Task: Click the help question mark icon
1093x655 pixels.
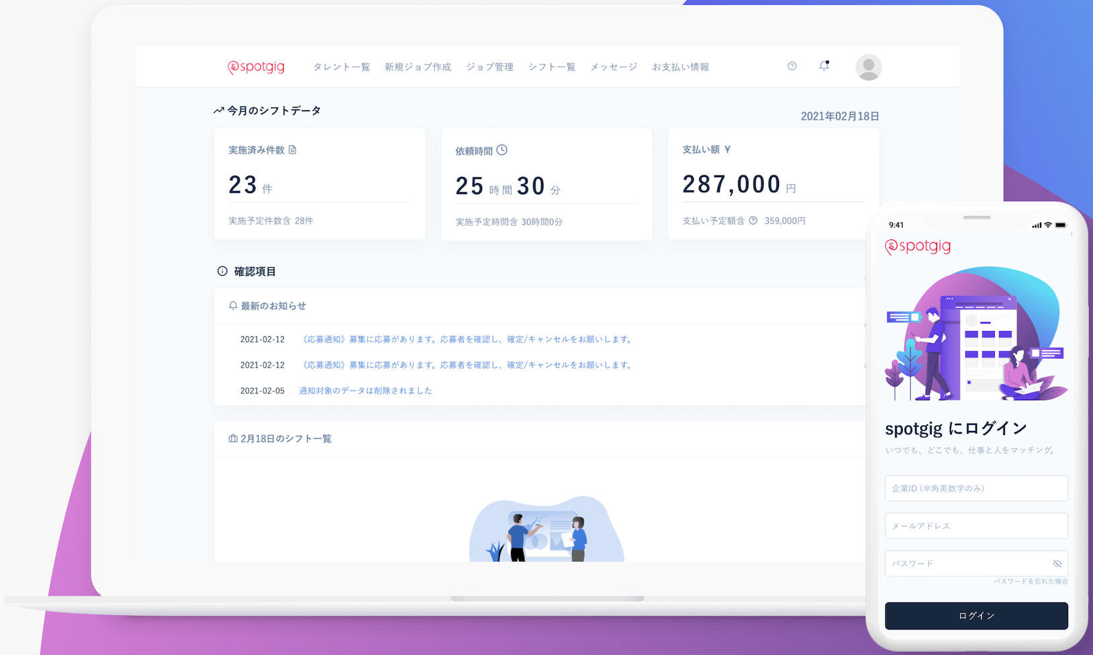Action: coord(792,66)
